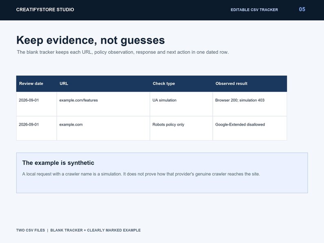Click the date in the example.com/features row
The image size is (324, 243).
click(29, 100)
